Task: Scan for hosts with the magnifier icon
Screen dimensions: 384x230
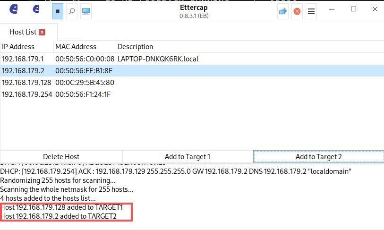Action: click(x=72, y=11)
